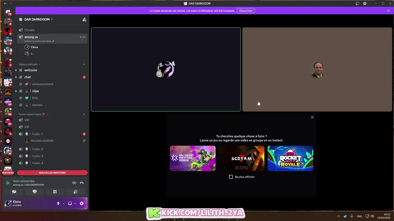The width and height of the screenshot is (394, 221).
Task: Jump to NOUVELLES MENTIONS
Action: 52,173
